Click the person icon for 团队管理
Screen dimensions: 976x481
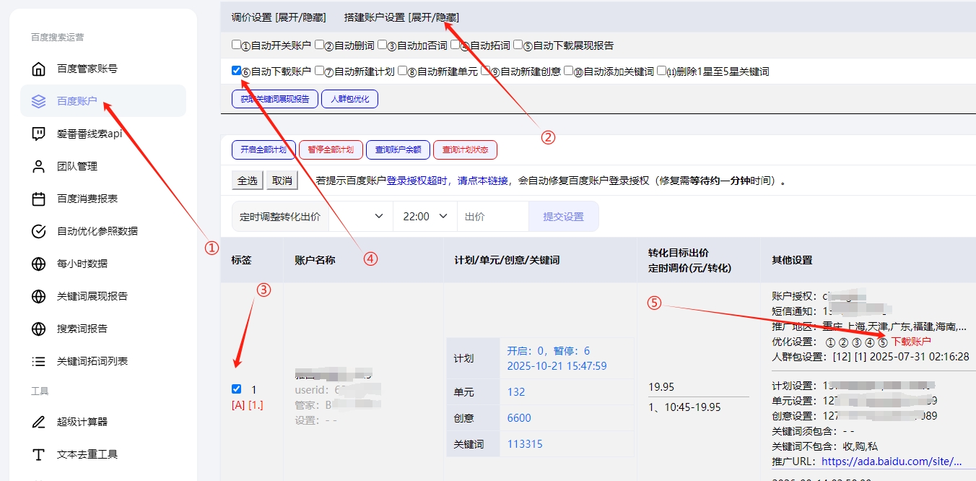[x=39, y=166]
